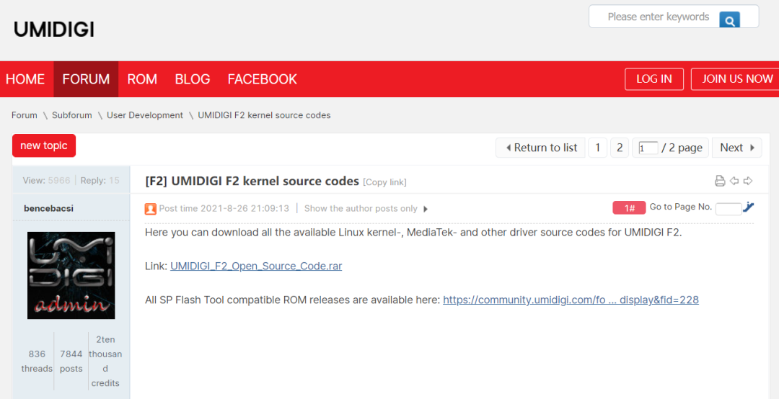Go to page 2 of thread

pos(620,148)
